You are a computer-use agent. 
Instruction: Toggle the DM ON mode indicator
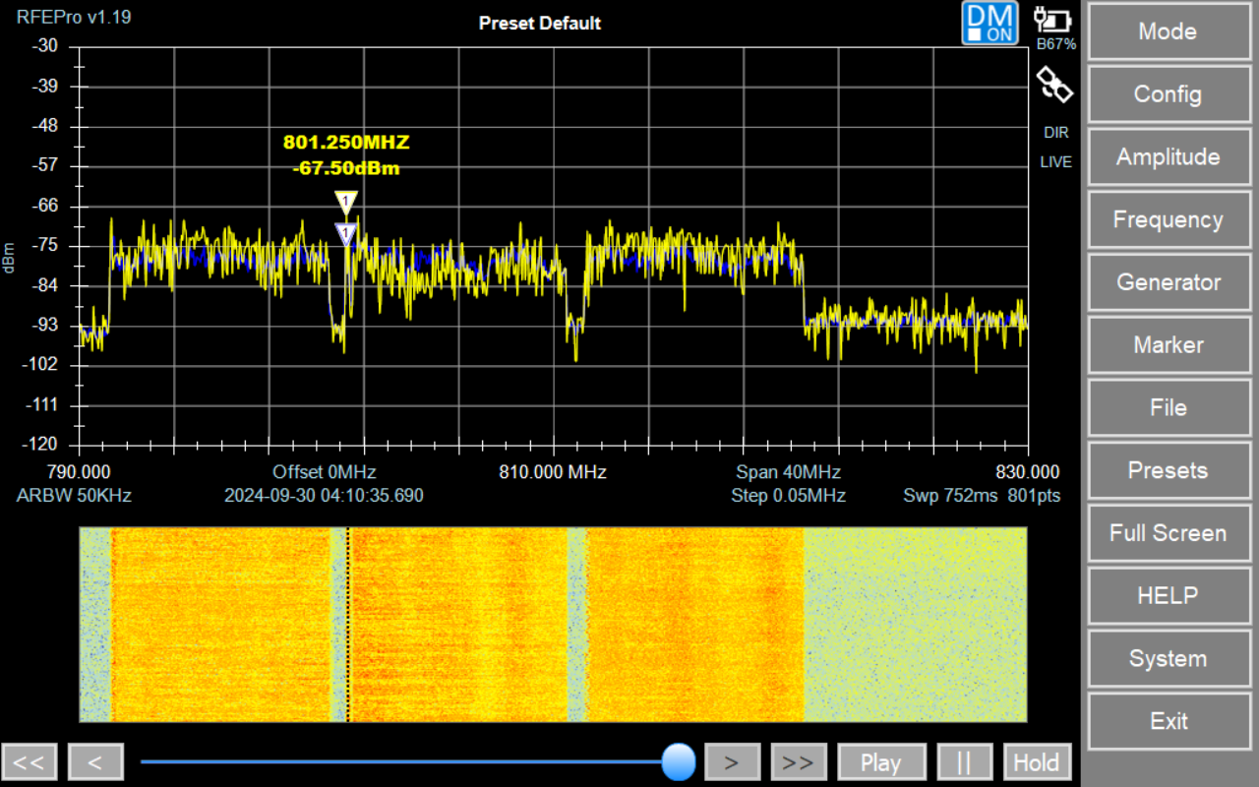click(x=989, y=23)
